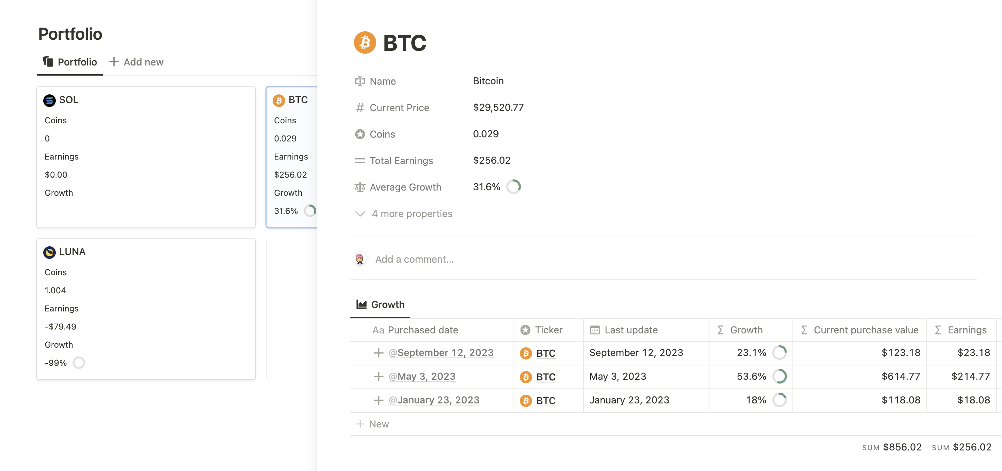Select the Name property book icon
This screenshot has width=1002, height=471.
(x=360, y=81)
